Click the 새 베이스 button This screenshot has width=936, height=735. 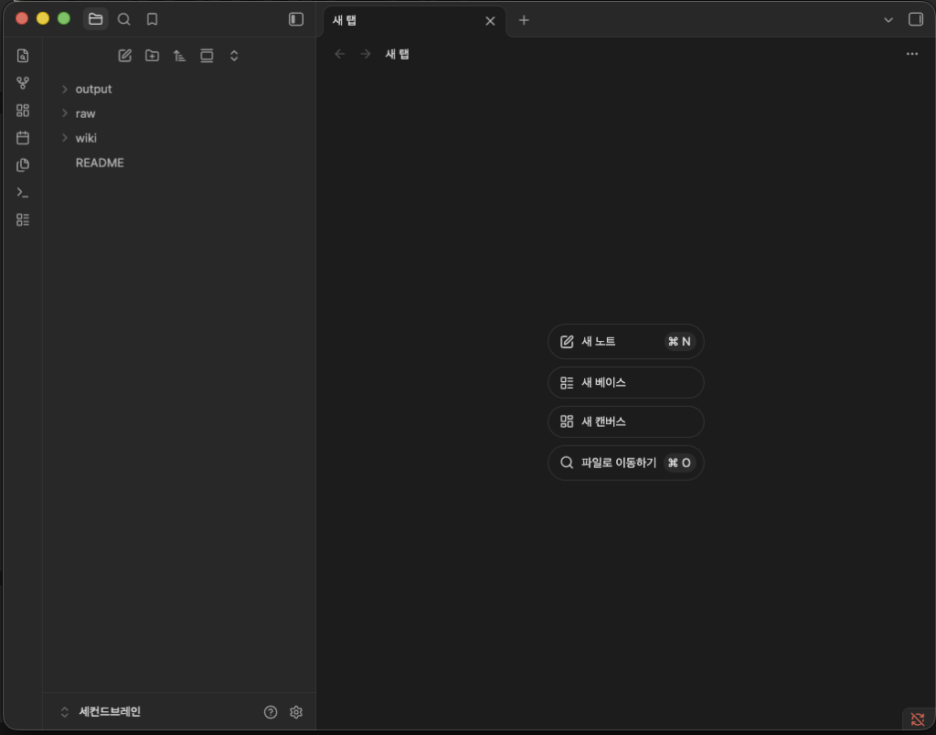coord(625,383)
